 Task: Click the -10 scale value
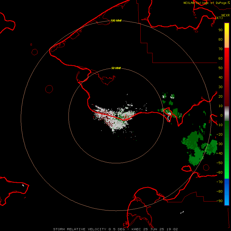(219, 125)
